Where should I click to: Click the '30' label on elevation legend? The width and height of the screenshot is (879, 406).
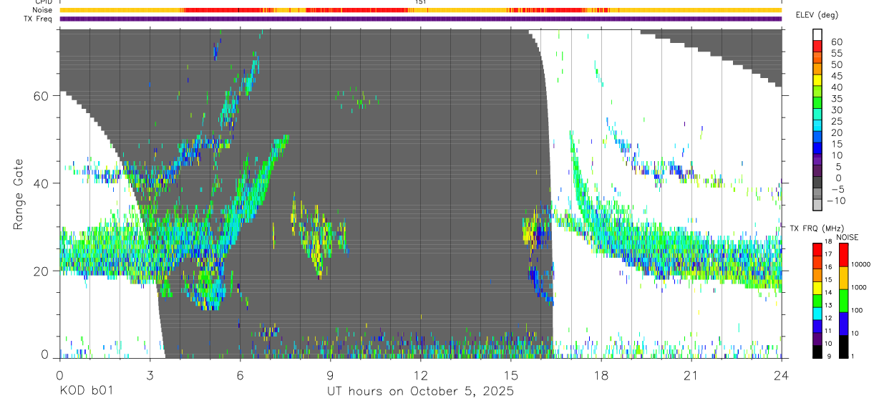836,110
